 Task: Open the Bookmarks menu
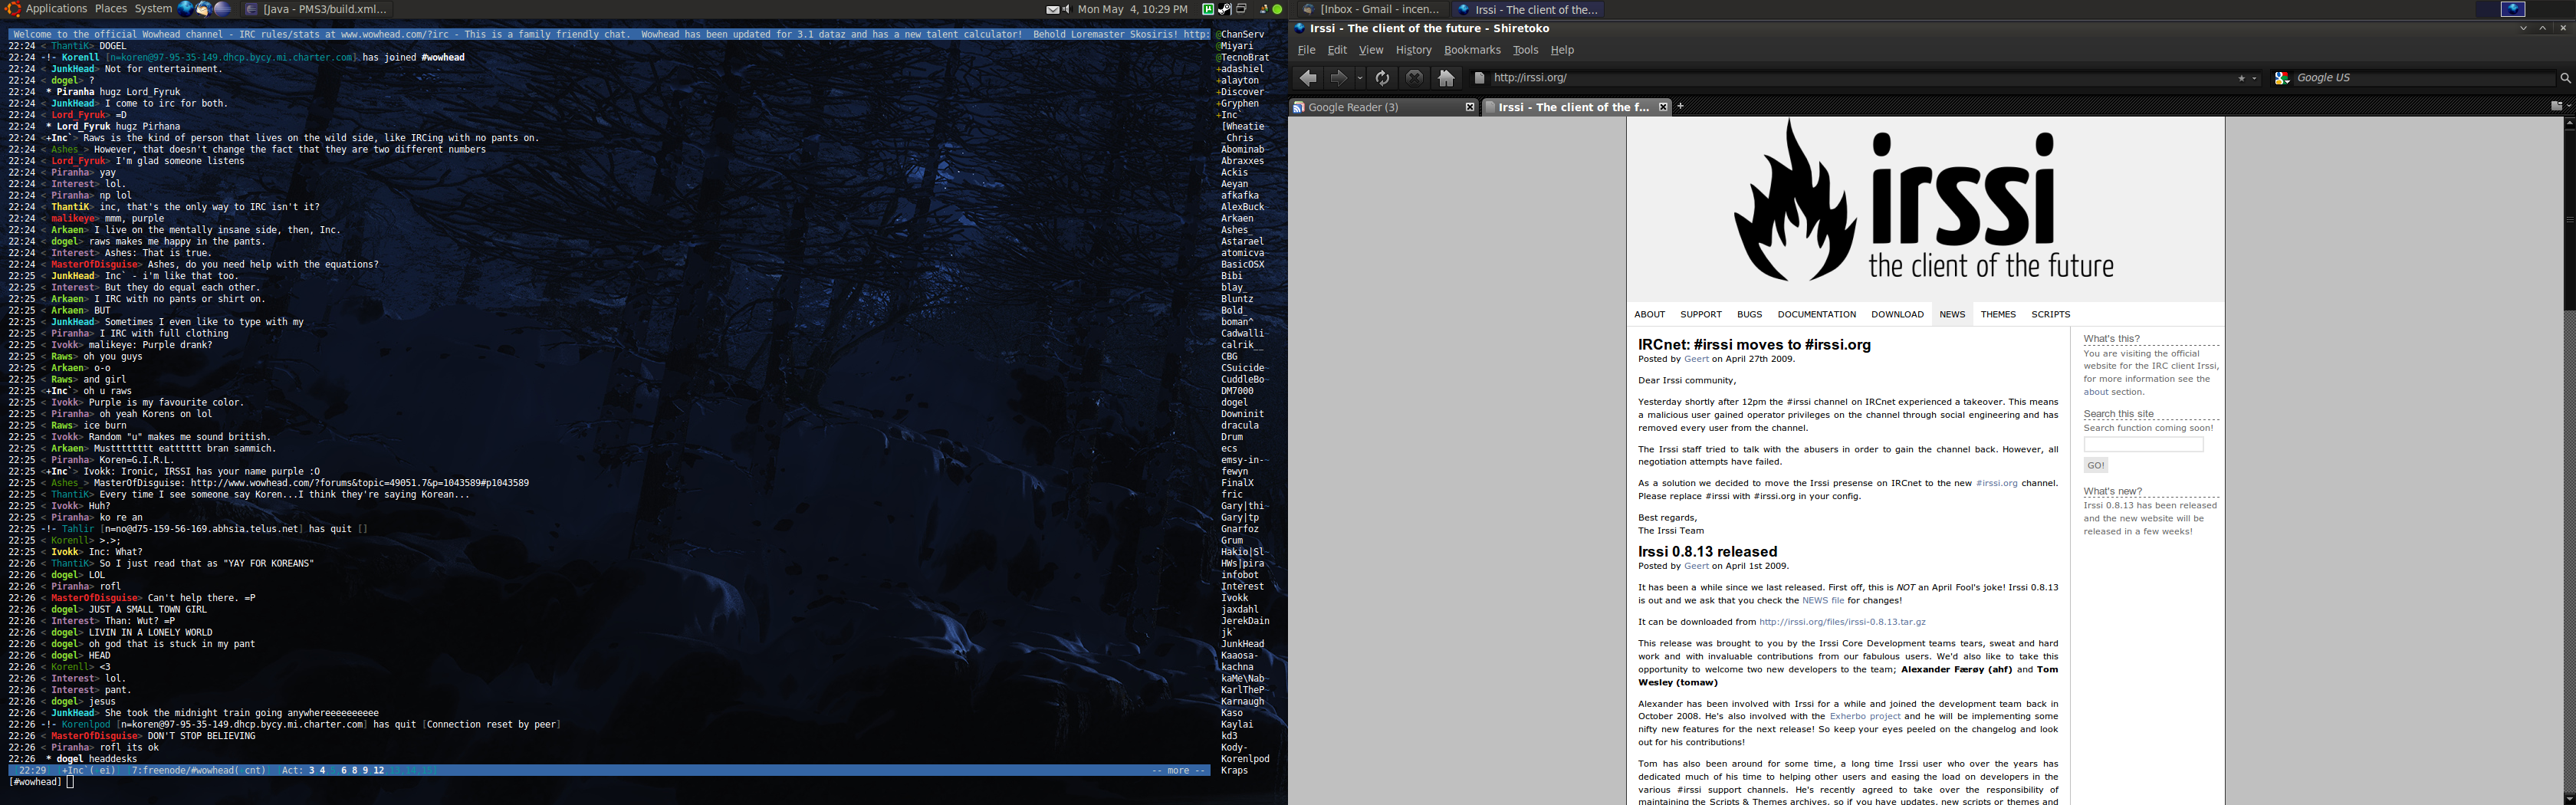(x=1472, y=50)
